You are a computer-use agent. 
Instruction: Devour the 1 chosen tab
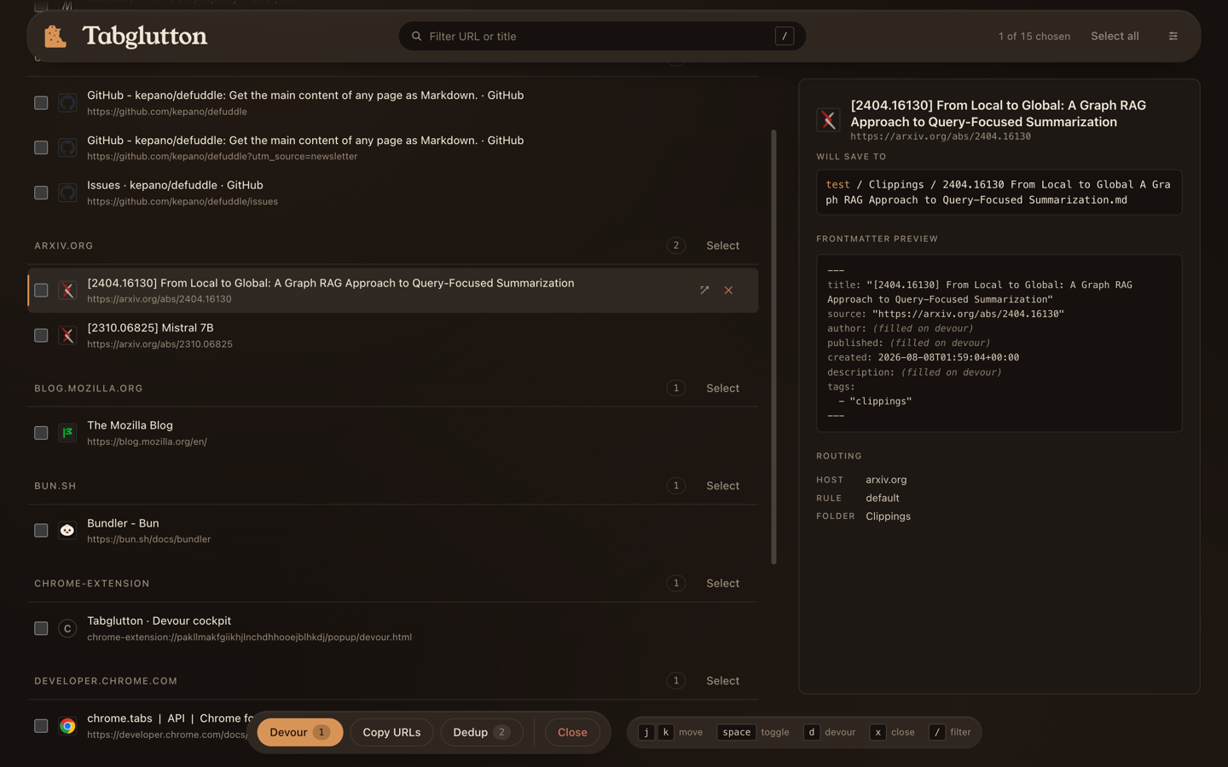300,732
